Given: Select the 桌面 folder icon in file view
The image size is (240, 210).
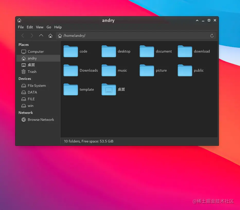Looking at the screenshot, I should pyautogui.click(x=109, y=89).
